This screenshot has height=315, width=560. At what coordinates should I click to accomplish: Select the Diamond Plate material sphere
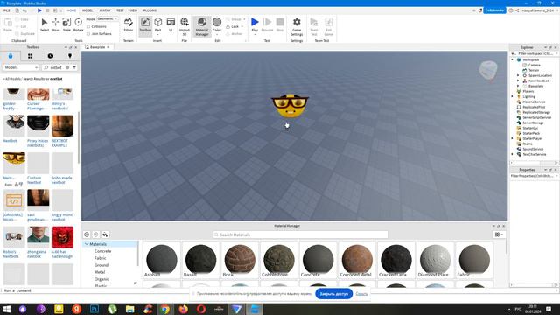pyautogui.click(x=435, y=260)
